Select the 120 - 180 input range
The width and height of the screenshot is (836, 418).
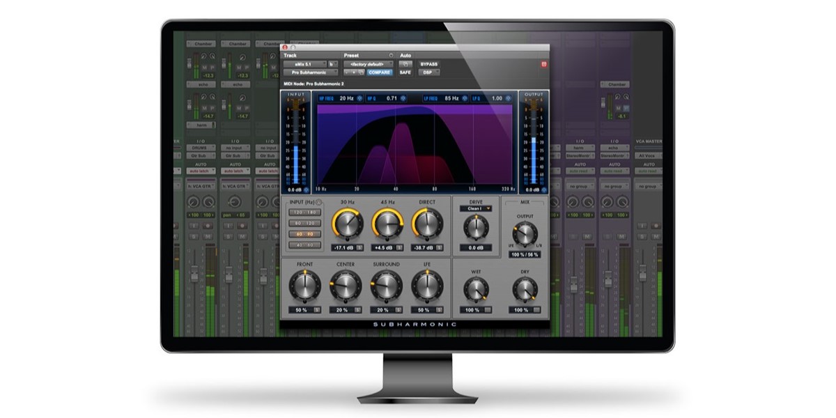point(305,212)
